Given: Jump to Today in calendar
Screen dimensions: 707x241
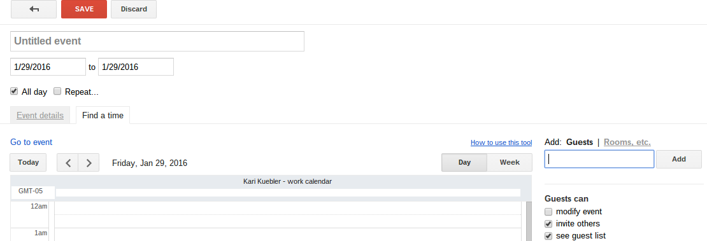Looking at the screenshot, I should (29, 163).
